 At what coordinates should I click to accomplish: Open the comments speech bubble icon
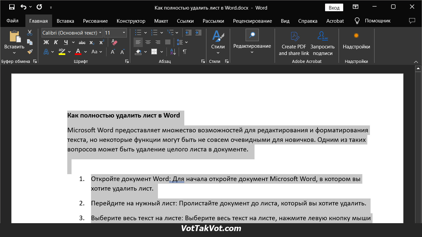412,21
